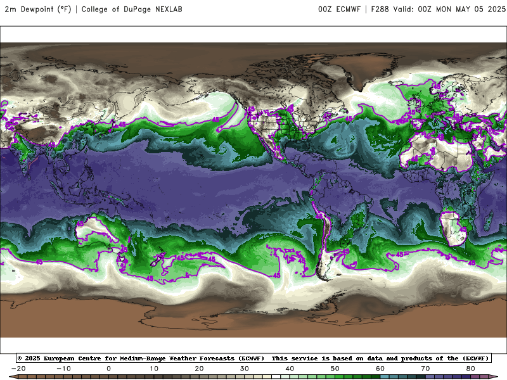The width and height of the screenshot is (507, 380).
Task: Click the 40 value on the color scale
Action: pos(290,369)
